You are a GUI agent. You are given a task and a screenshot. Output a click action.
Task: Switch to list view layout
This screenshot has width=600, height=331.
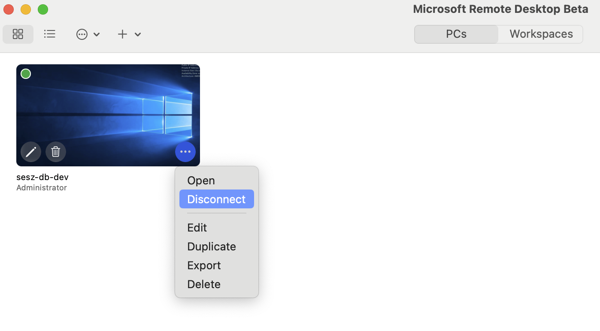(x=50, y=34)
